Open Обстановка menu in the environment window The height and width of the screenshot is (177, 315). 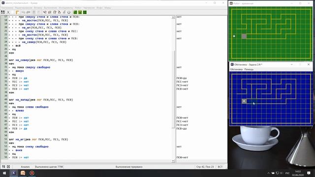pos(236,69)
